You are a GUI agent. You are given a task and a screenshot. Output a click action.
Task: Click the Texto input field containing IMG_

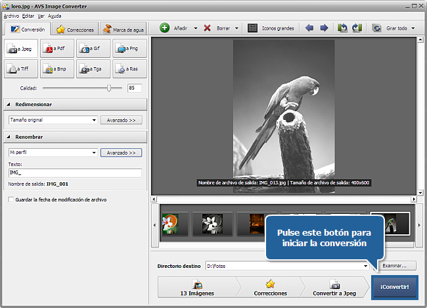[x=74, y=173]
